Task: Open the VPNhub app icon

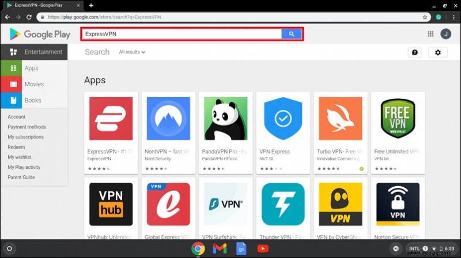Action: [111, 204]
